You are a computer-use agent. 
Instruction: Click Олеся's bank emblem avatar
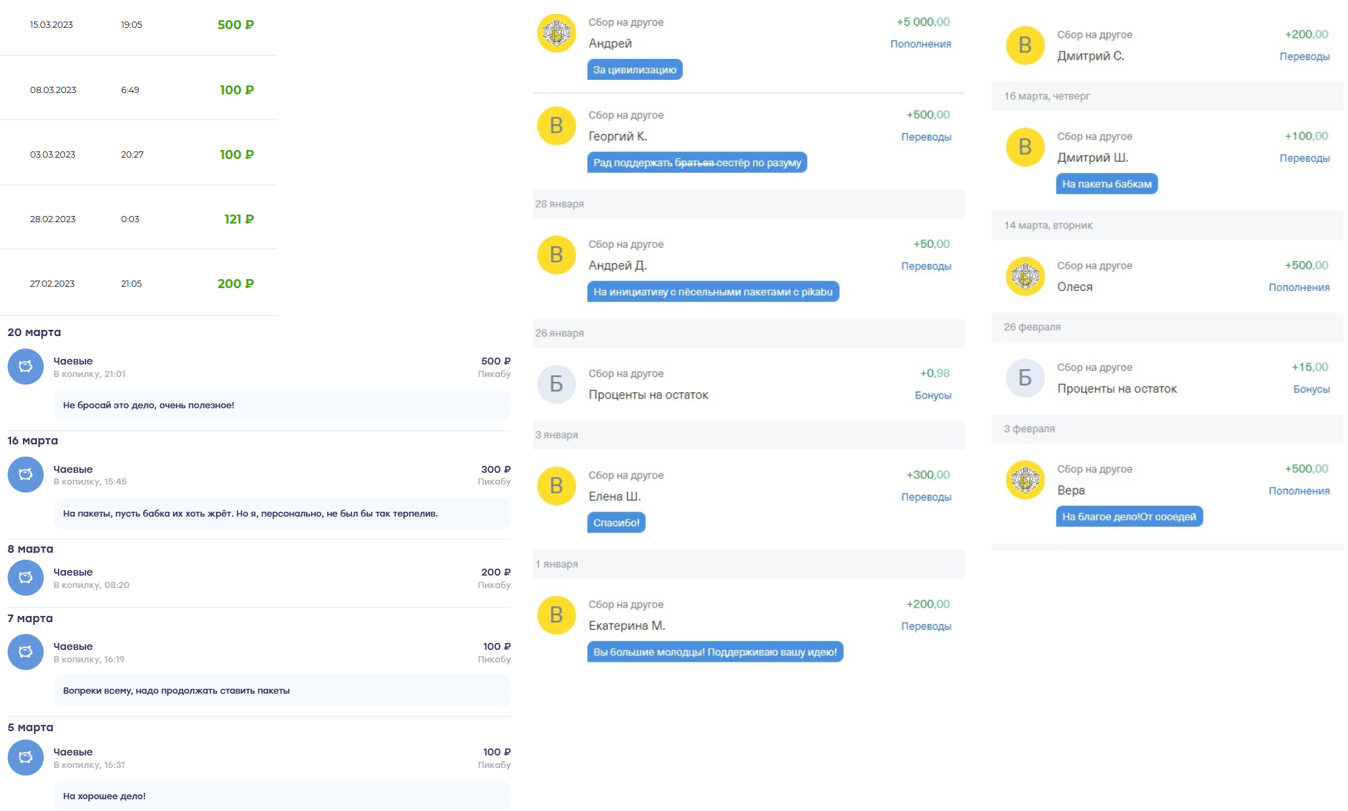coord(1025,276)
